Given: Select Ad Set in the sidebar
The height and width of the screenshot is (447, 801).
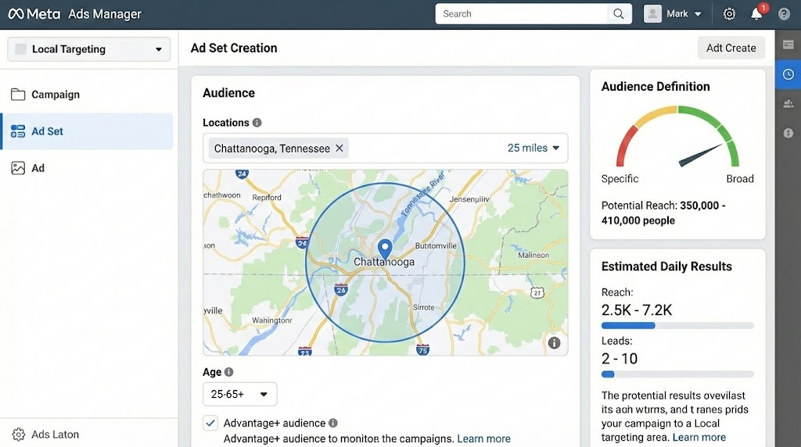Looking at the screenshot, I should click(x=87, y=131).
